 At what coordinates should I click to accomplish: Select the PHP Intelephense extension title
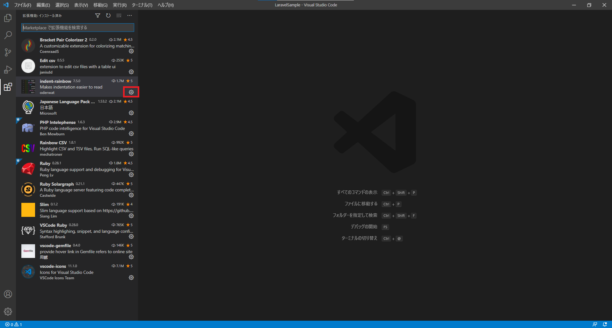coord(58,122)
